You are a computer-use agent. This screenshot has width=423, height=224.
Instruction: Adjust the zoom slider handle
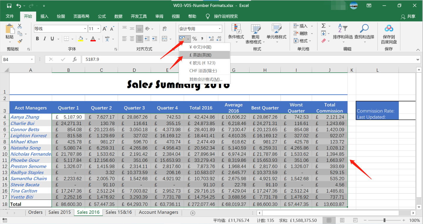coord(384,220)
